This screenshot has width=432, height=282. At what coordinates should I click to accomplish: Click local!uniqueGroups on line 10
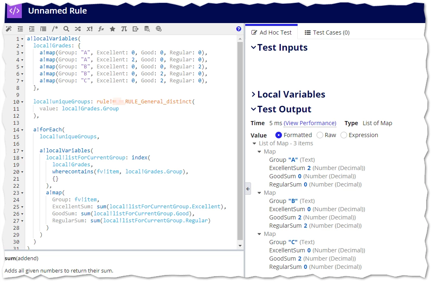click(62, 102)
